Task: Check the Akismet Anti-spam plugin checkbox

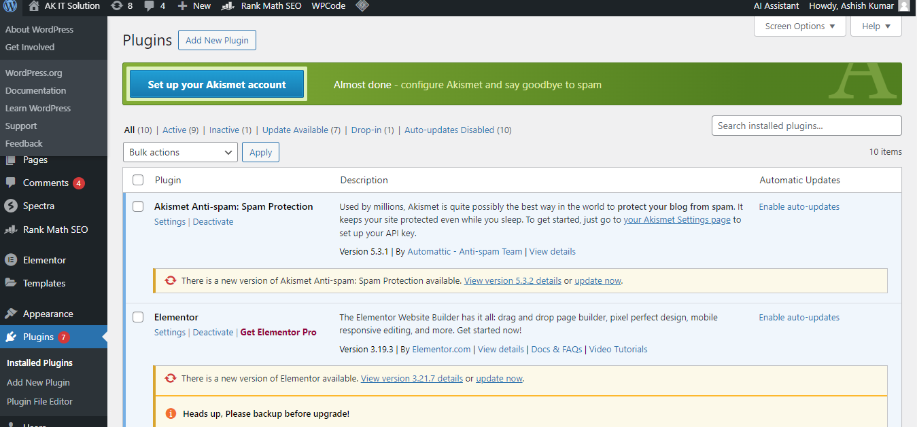Action: coord(138,206)
